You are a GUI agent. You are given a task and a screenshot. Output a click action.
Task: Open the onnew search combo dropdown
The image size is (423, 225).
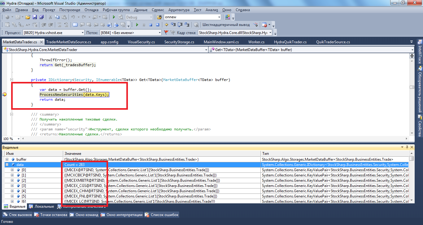point(219,17)
